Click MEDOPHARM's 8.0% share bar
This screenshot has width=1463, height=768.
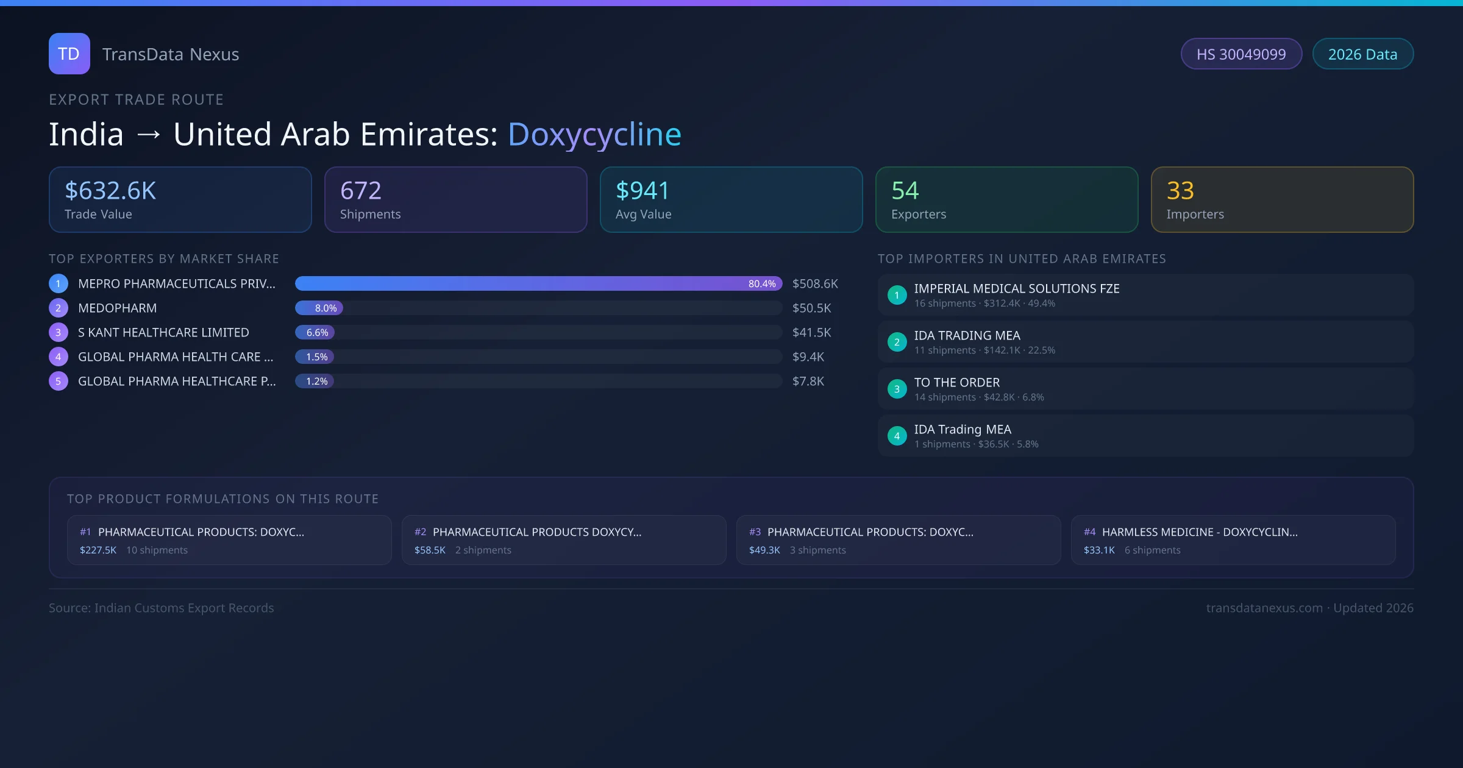coord(319,308)
